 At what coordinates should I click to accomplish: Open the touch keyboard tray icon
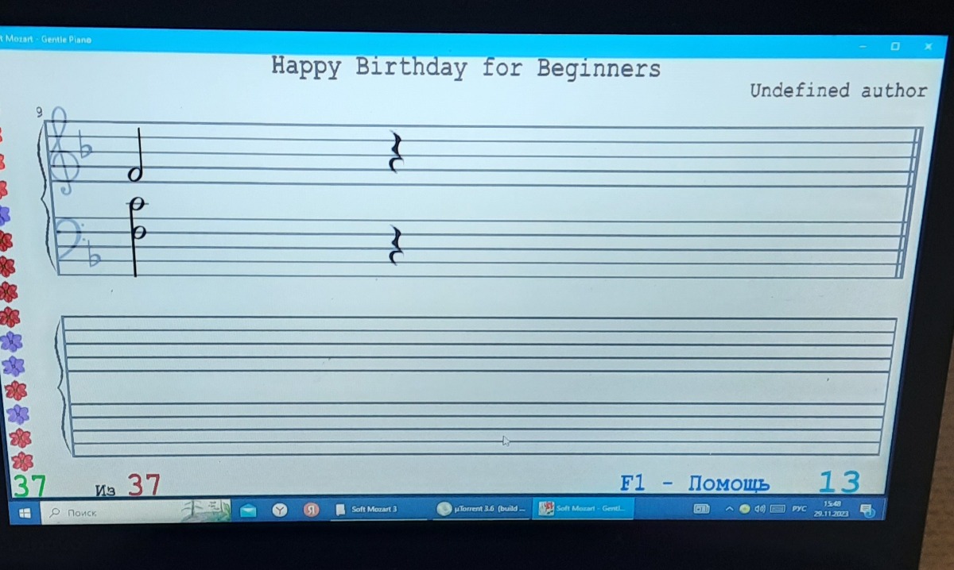[778, 508]
